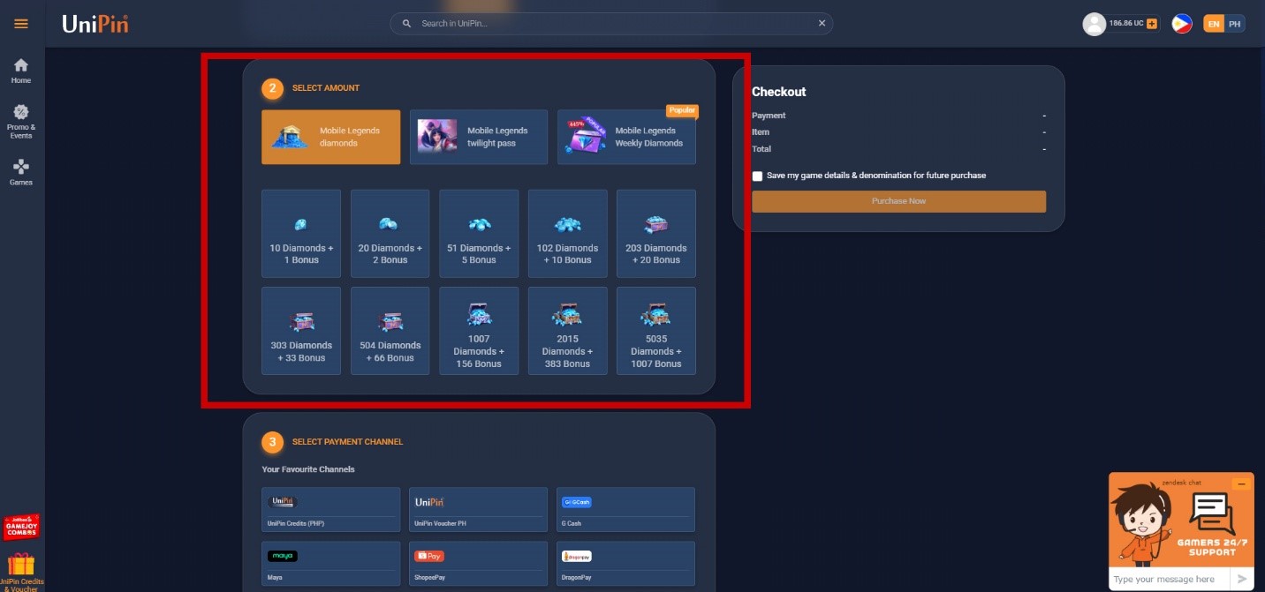The height and width of the screenshot is (592, 1265).
Task: Choose 203 Diamonds + 20 Bonus
Action: (656, 234)
